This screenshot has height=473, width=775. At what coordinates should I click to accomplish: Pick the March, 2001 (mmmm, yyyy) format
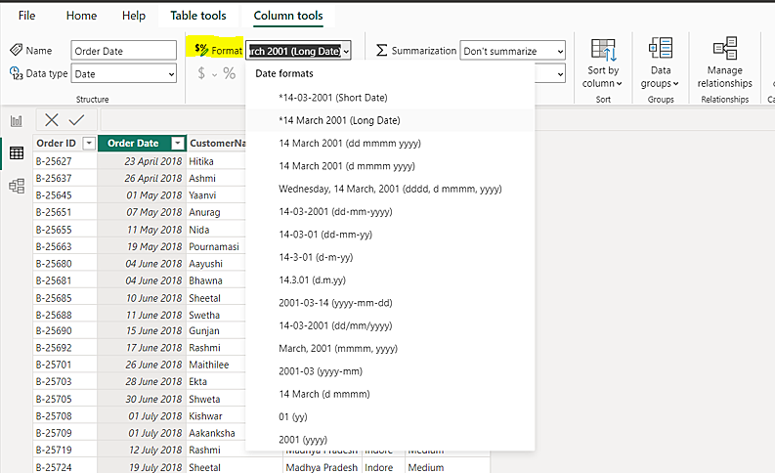337,348
